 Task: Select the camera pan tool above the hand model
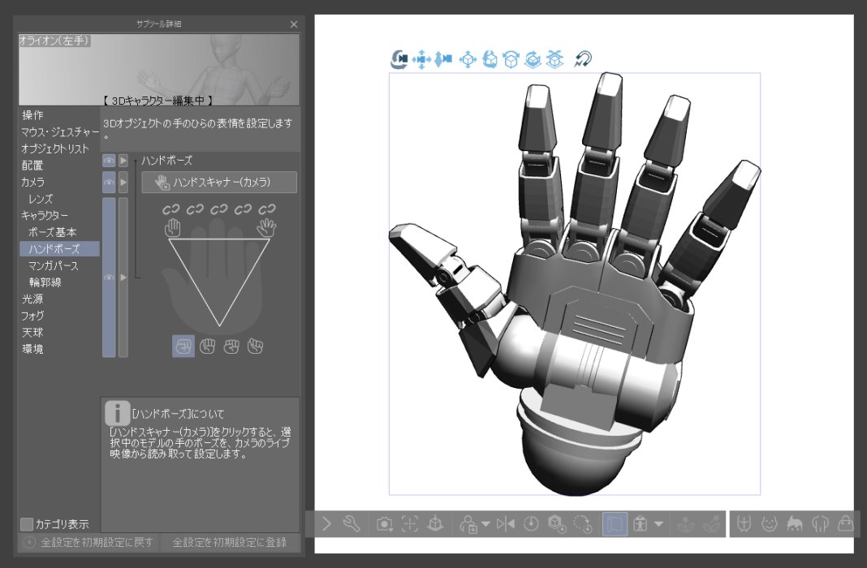tap(423, 59)
